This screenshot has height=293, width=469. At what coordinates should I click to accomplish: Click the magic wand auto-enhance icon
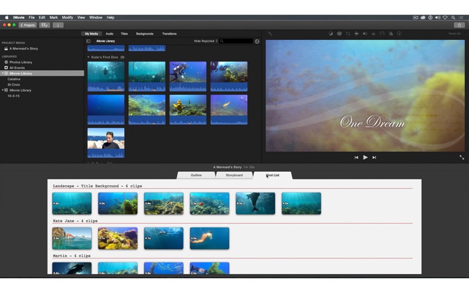pos(270,33)
